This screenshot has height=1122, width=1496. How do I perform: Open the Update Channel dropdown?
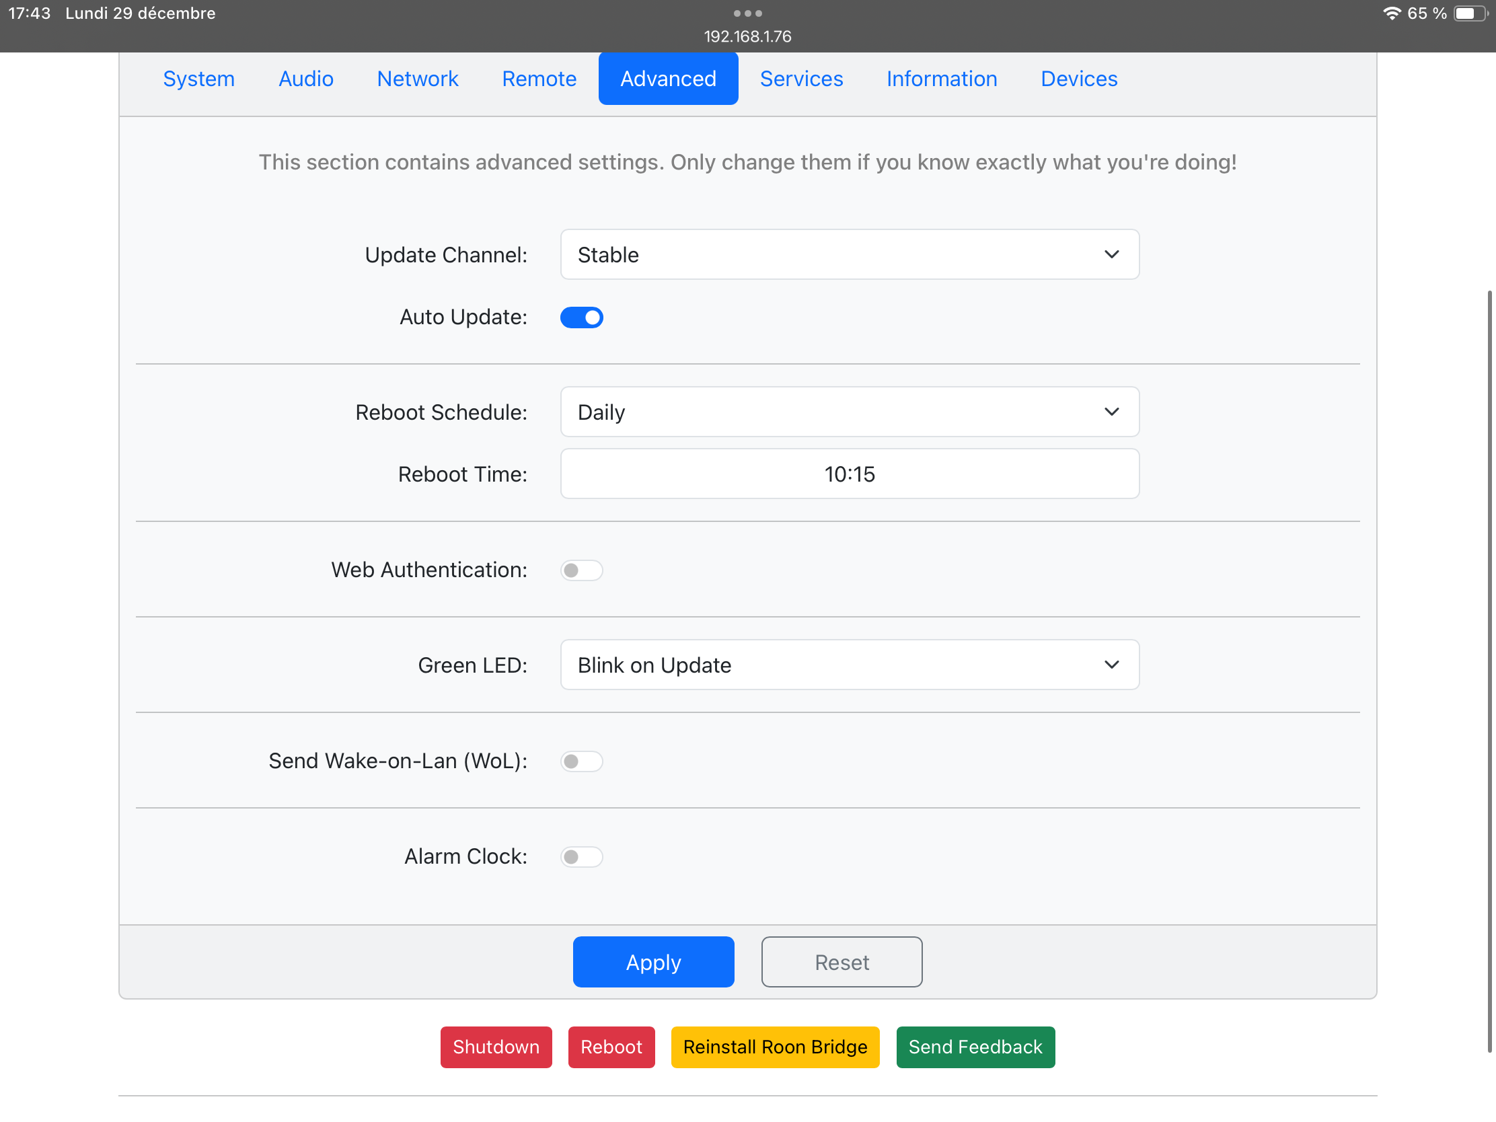(x=849, y=254)
